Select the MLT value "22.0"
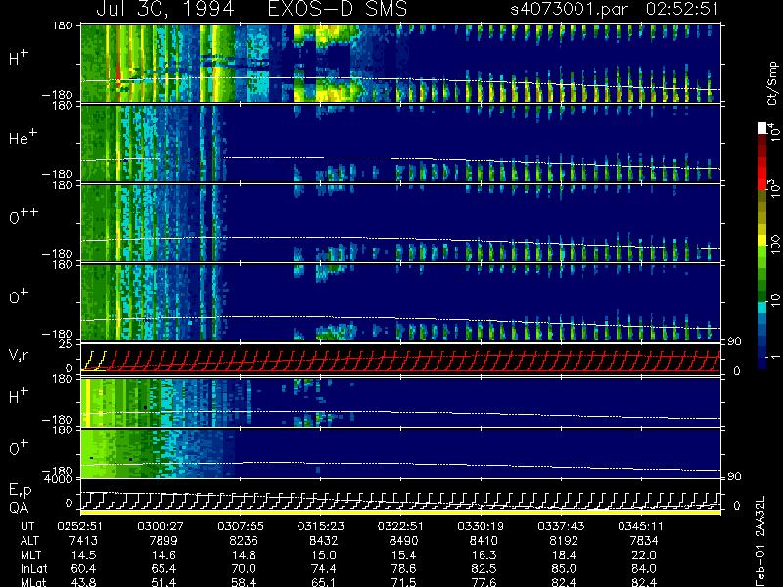Image resolution: width=783 pixels, height=587 pixels. 644,555
